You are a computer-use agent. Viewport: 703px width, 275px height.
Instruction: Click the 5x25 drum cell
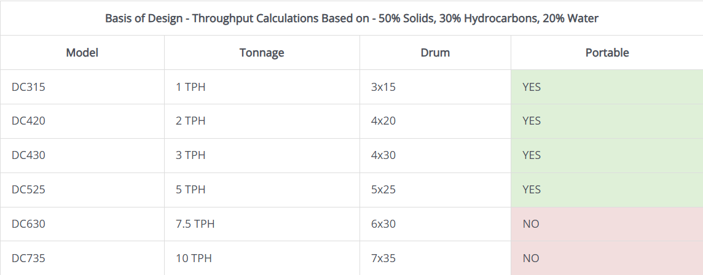tap(383, 190)
